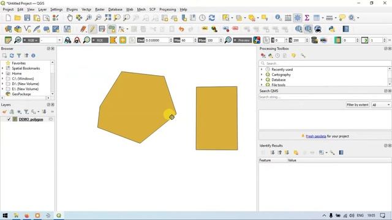Image resolution: width=392 pixels, height=220 pixels.
Task: Increase the Max value stepper
Action: 221,39
